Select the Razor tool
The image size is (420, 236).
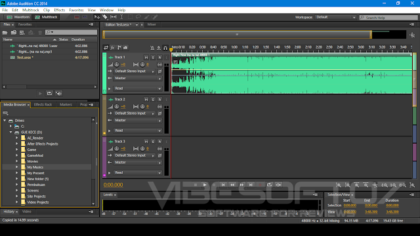(x=105, y=17)
